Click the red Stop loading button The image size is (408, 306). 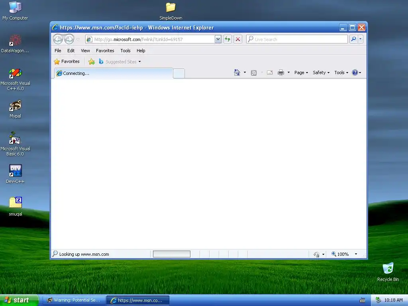pyautogui.click(x=238, y=39)
